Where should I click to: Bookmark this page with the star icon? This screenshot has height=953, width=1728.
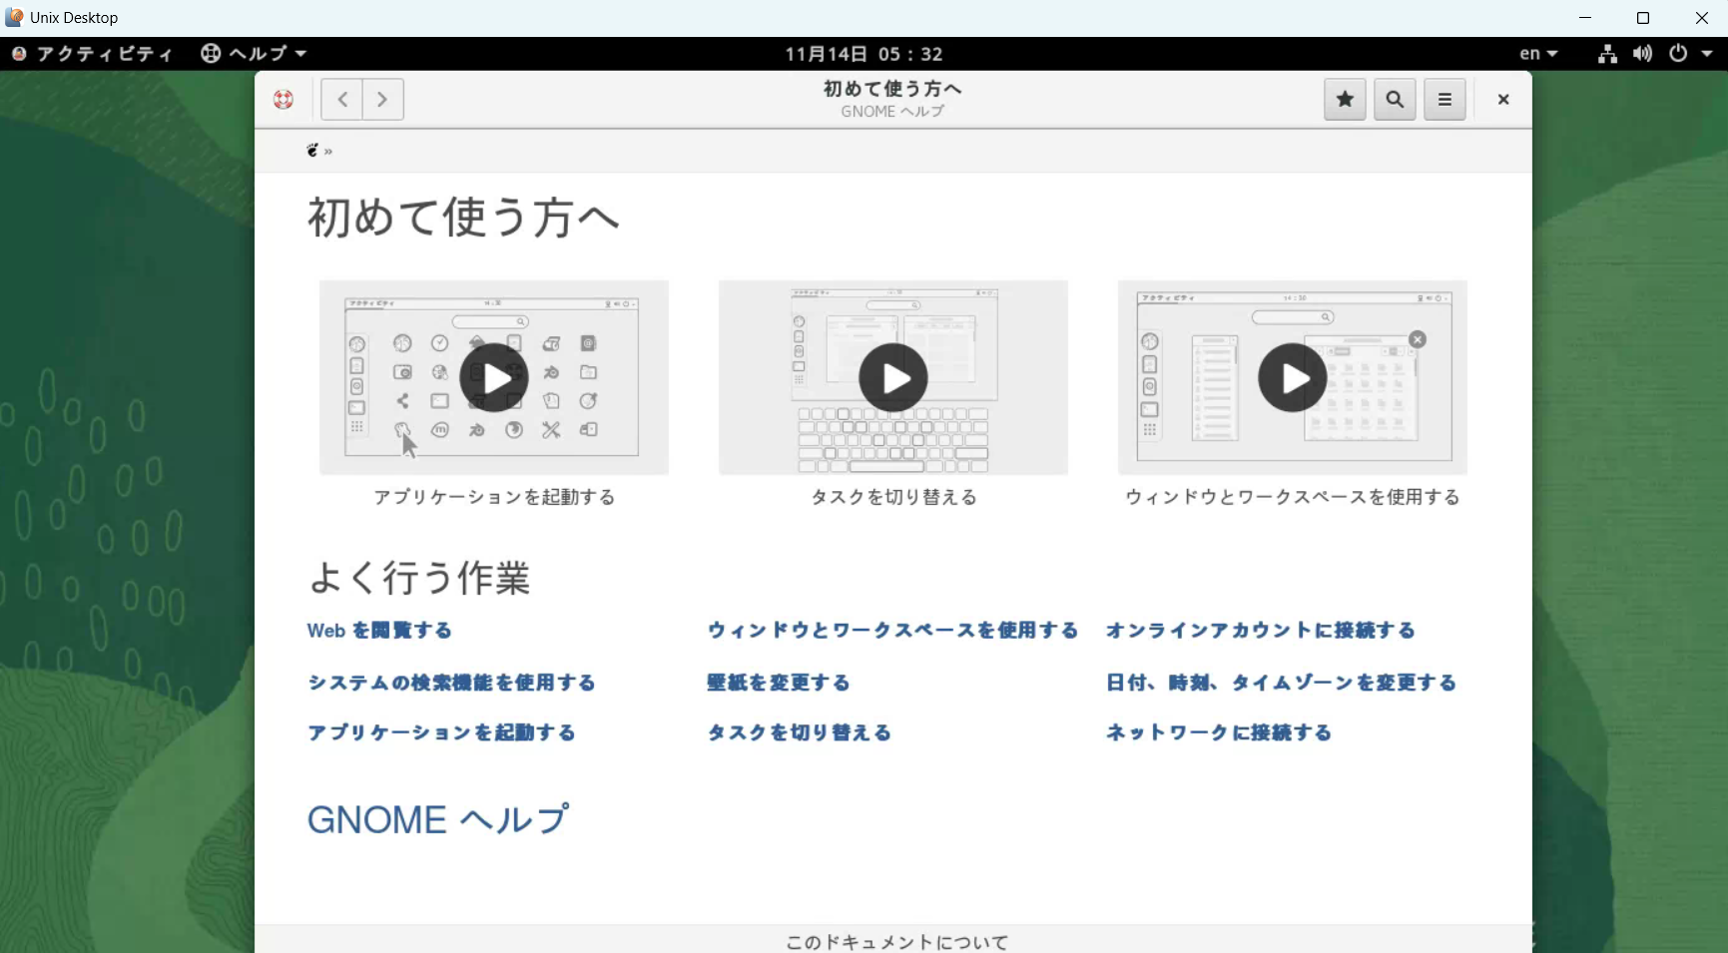click(1344, 99)
